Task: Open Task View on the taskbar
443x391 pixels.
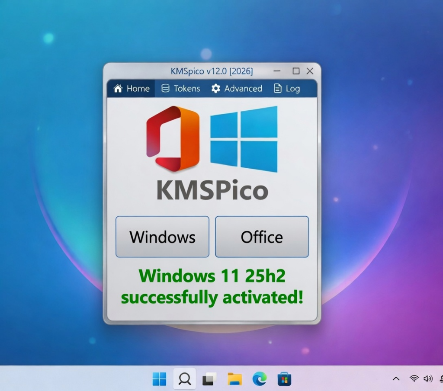Action: 209,379
